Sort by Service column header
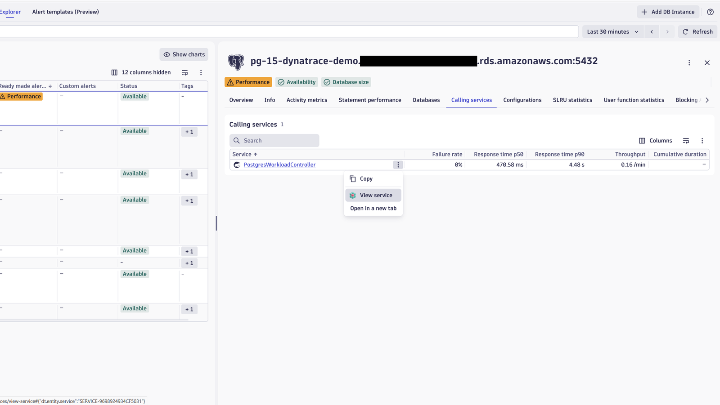Screen dimensions: 720x405 (245, 154)
